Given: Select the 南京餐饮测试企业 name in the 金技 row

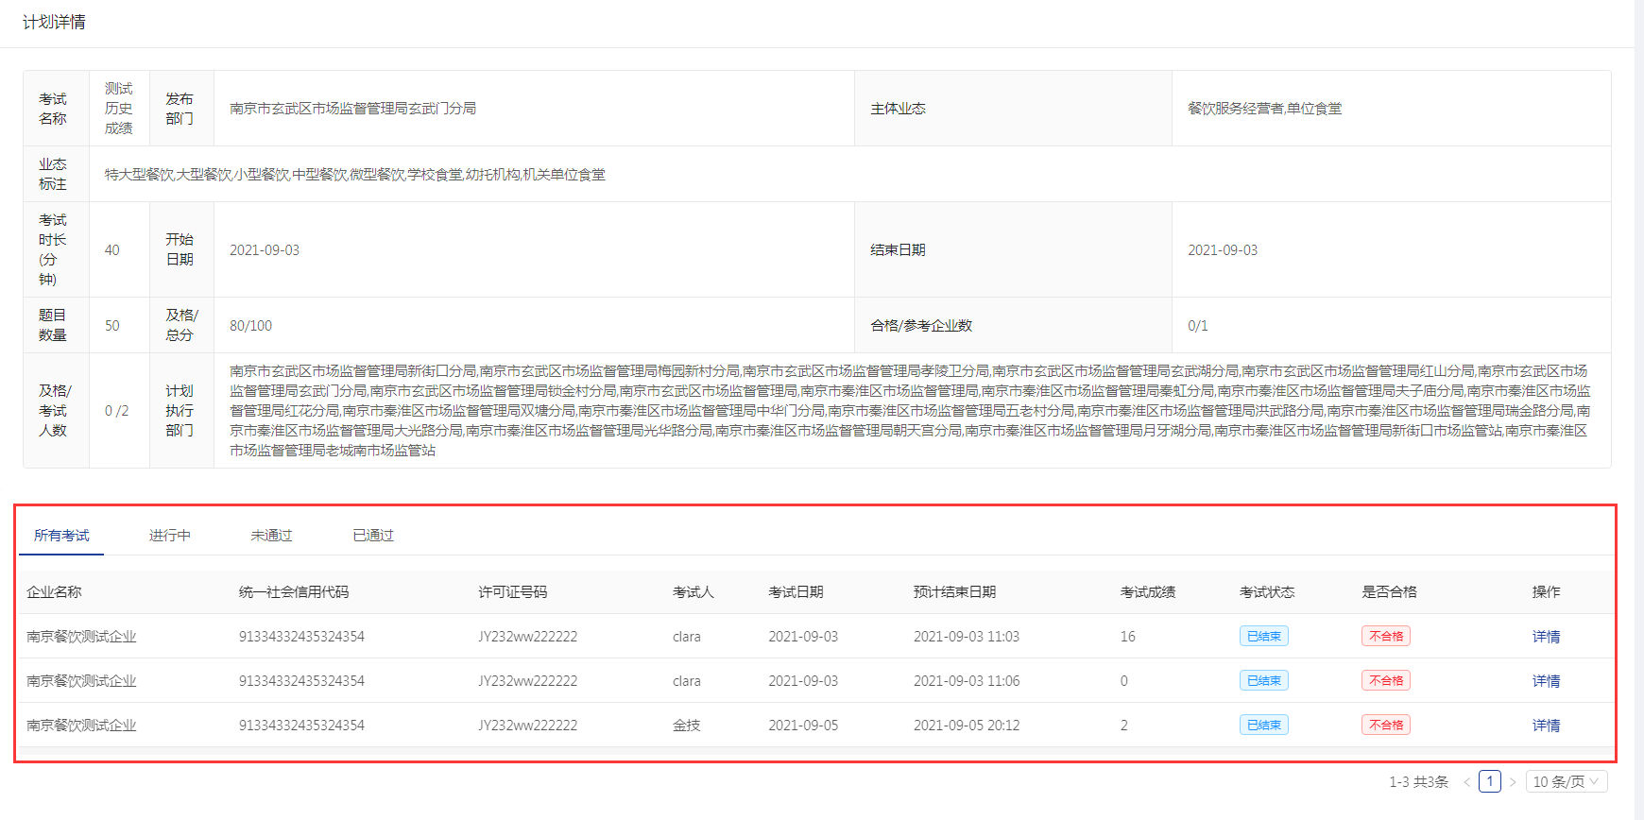Looking at the screenshot, I should coord(81,726).
